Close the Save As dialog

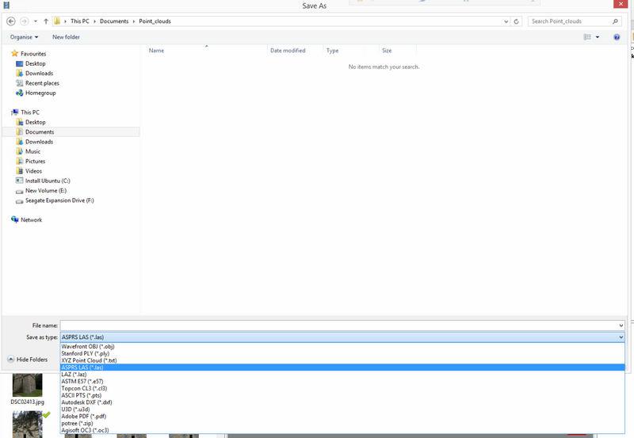(x=621, y=4)
